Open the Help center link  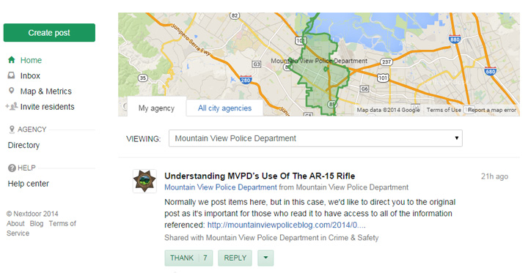point(29,184)
